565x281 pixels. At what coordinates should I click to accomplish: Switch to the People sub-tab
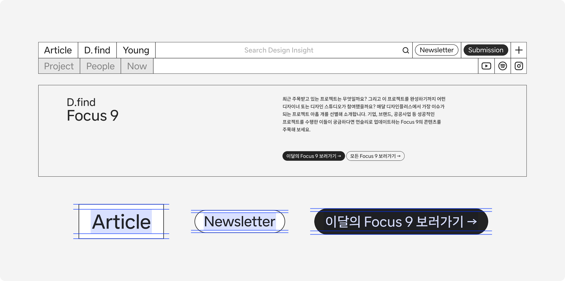(100, 66)
